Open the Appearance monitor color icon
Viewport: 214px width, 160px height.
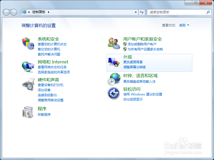click(114, 62)
